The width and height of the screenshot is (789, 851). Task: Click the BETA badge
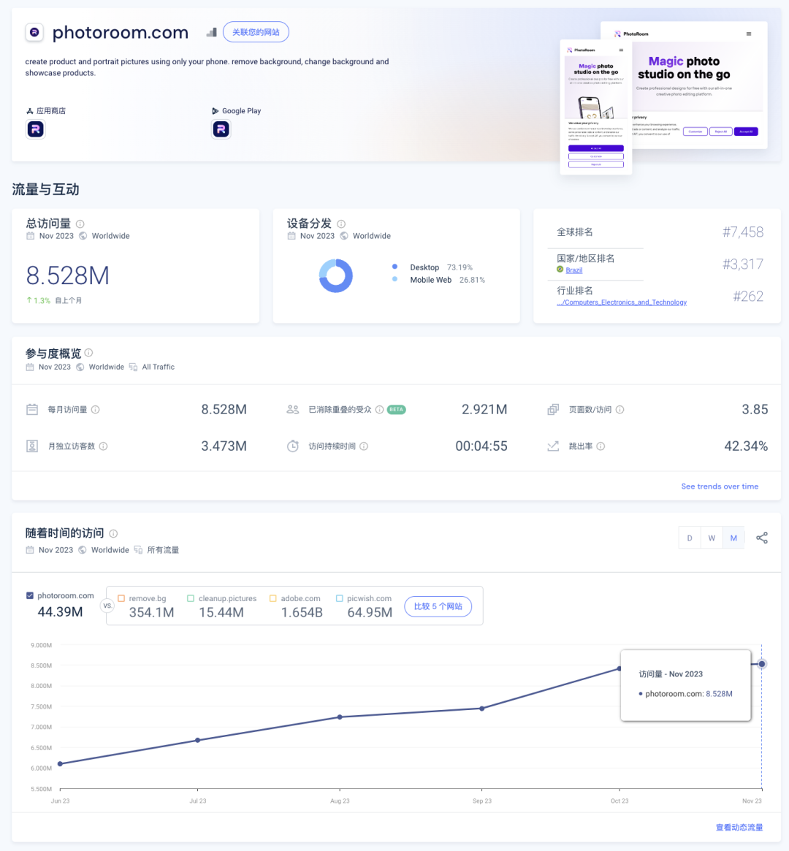[397, 409]
